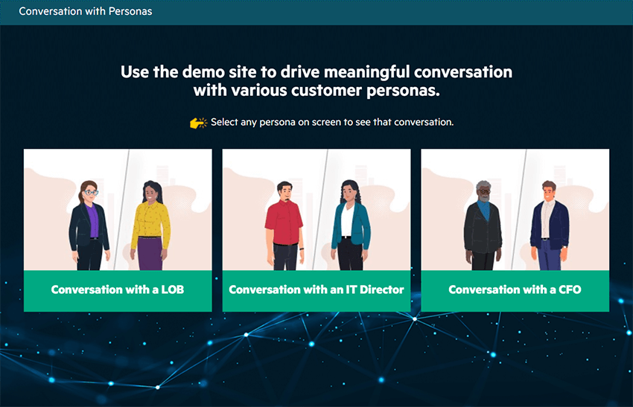Click the Conversation with Personas header title
633x407 pixels.
click(x=86, y=11)
